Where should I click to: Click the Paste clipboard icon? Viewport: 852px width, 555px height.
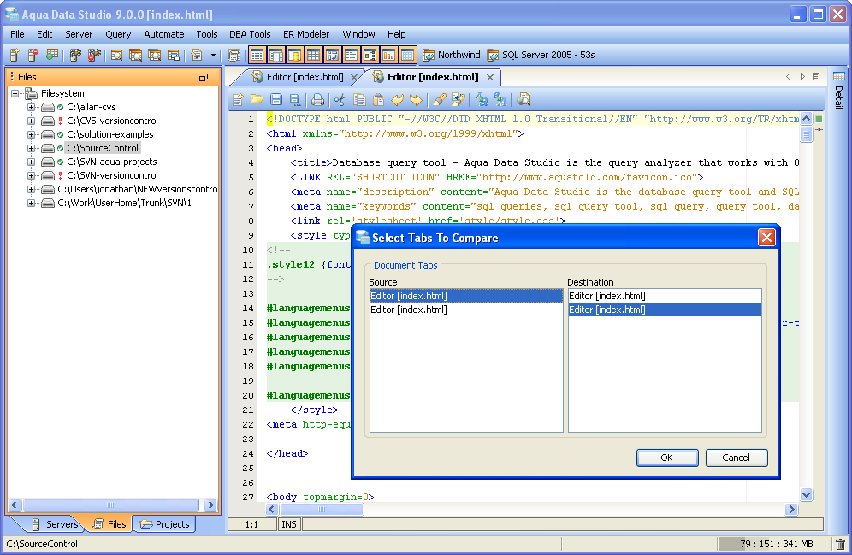tap(378, 100)
